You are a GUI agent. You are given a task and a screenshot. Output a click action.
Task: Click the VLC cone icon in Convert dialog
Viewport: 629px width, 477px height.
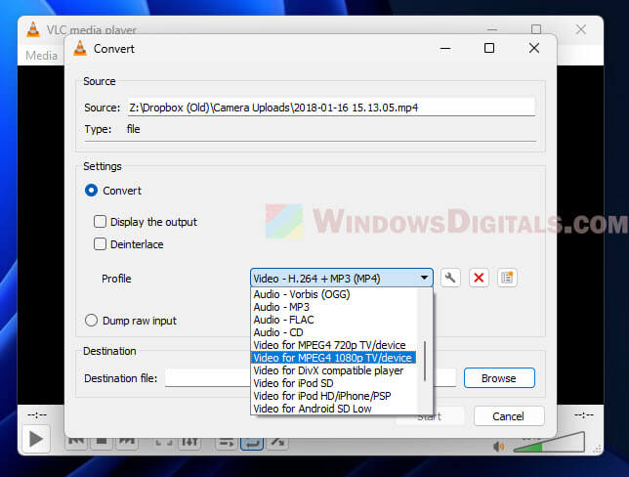[80, 49]
